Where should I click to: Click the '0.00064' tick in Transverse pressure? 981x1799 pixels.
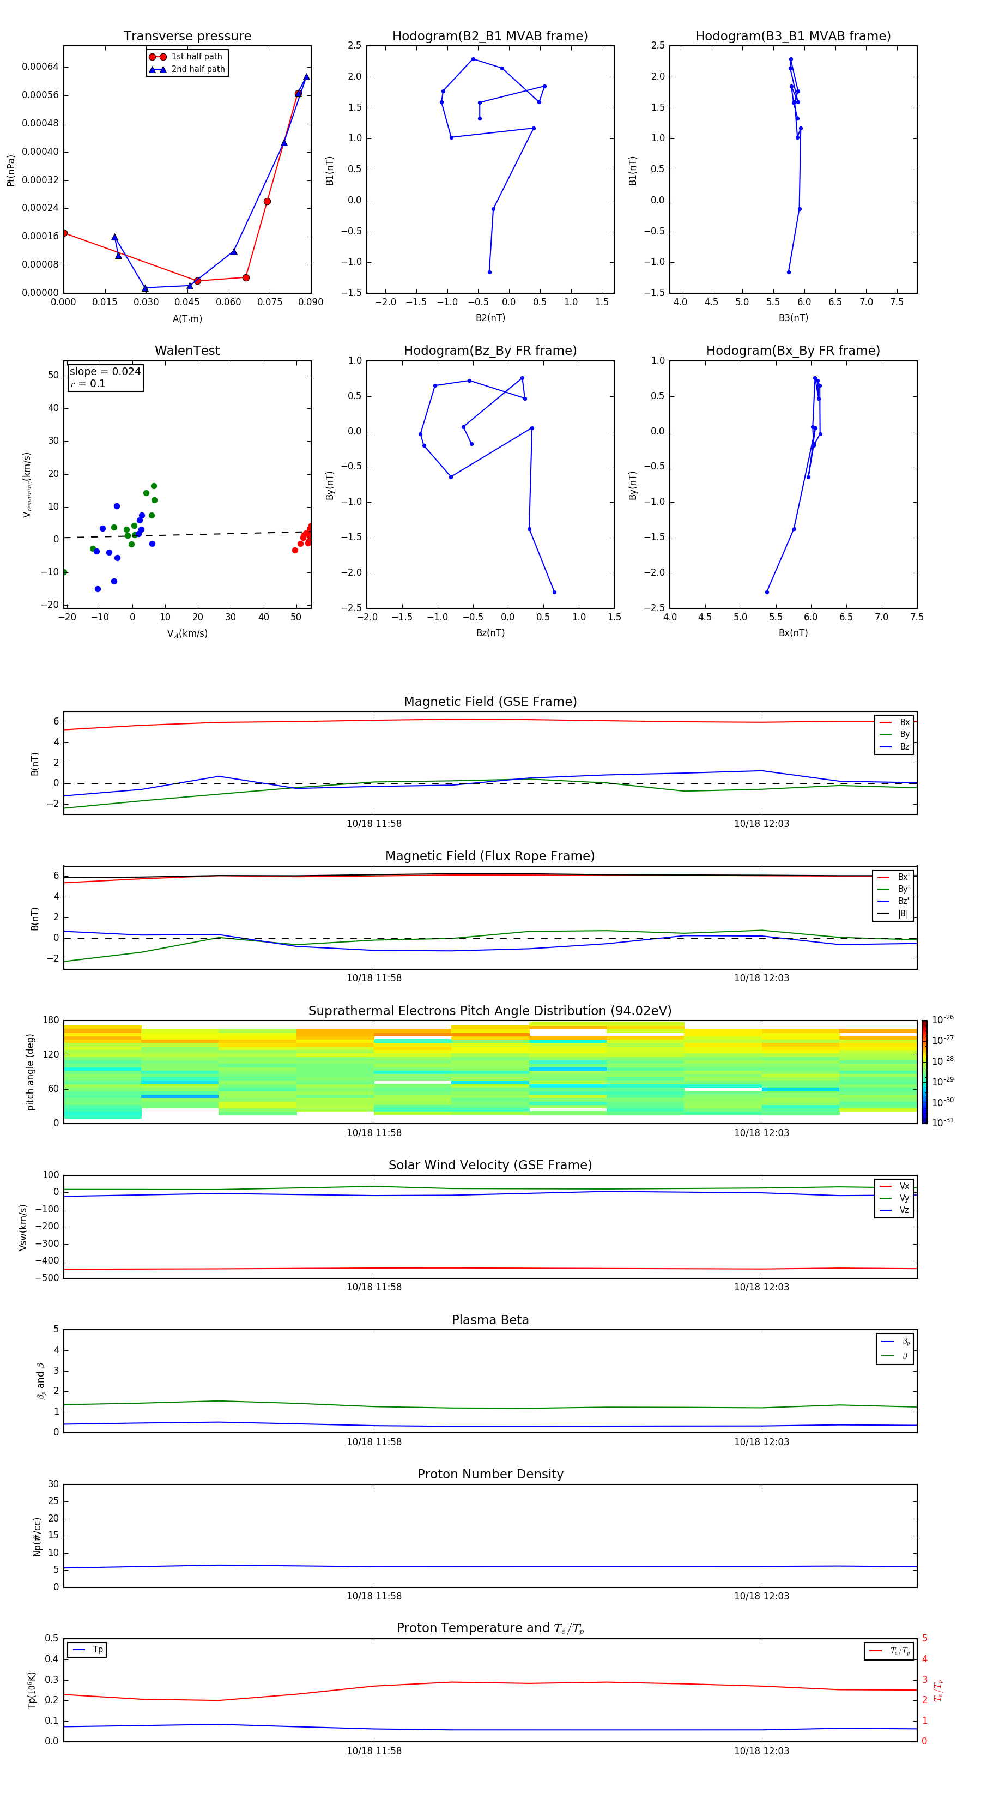click(x=40, y=67)
